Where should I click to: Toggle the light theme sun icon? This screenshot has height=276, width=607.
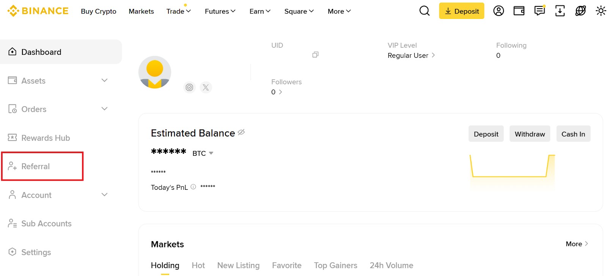[x=601, y=11]
